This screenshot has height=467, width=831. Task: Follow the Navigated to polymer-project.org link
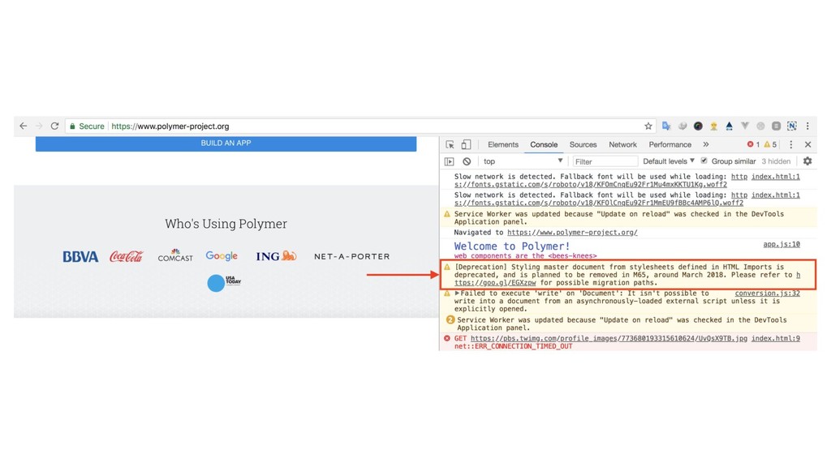tap(572, 233)
